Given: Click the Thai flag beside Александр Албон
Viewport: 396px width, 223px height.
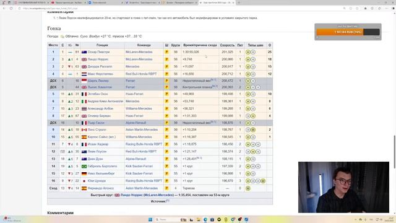Looking at the screenshot, I should [84, 109].
